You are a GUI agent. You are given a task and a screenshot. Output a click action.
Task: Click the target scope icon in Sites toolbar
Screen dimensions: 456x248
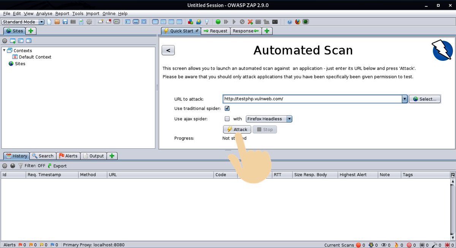coord(5,41)
